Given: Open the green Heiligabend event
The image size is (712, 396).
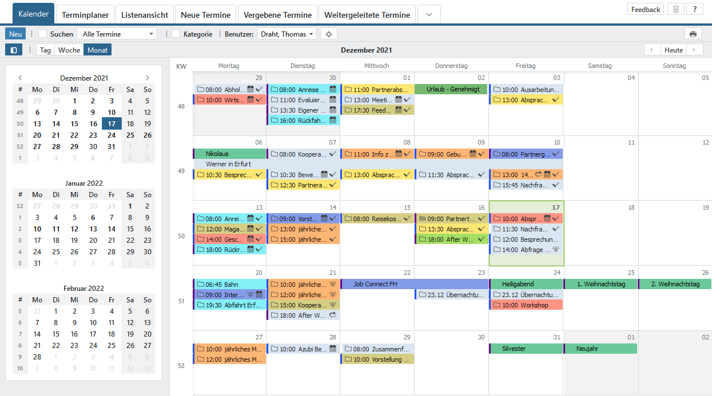Looking at the screenshot, I should coord(526,284).
